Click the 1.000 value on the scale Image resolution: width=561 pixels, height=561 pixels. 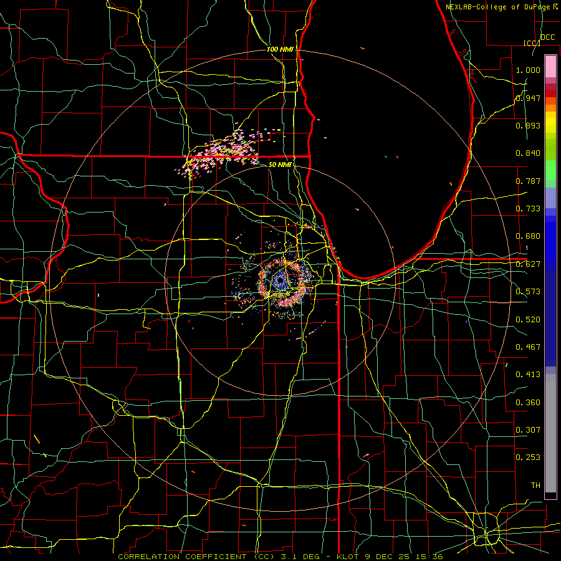(528, 70)
